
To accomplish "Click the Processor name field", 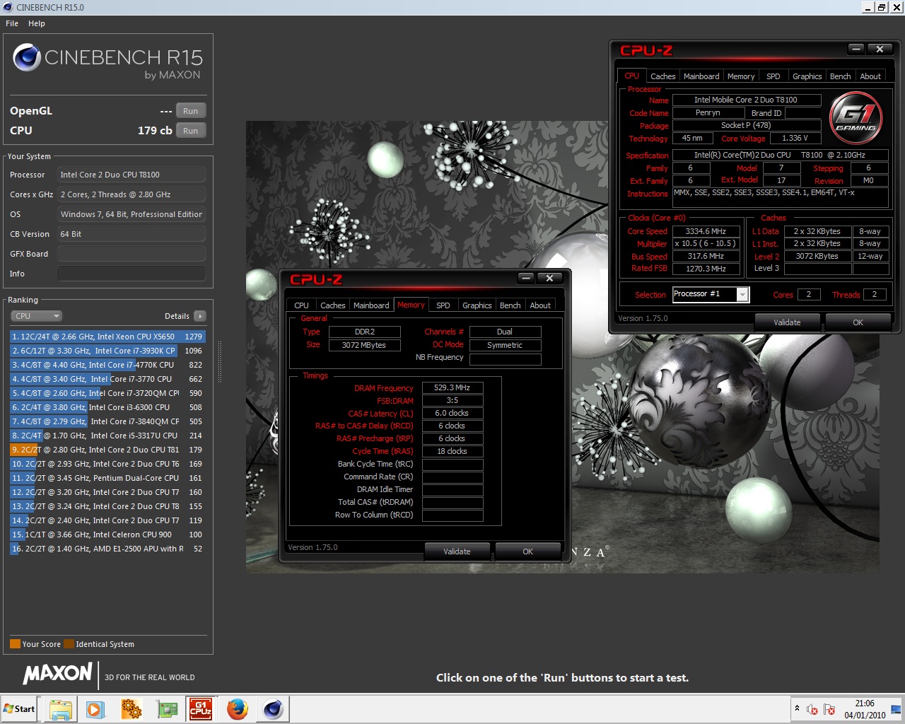I will 132,175.
